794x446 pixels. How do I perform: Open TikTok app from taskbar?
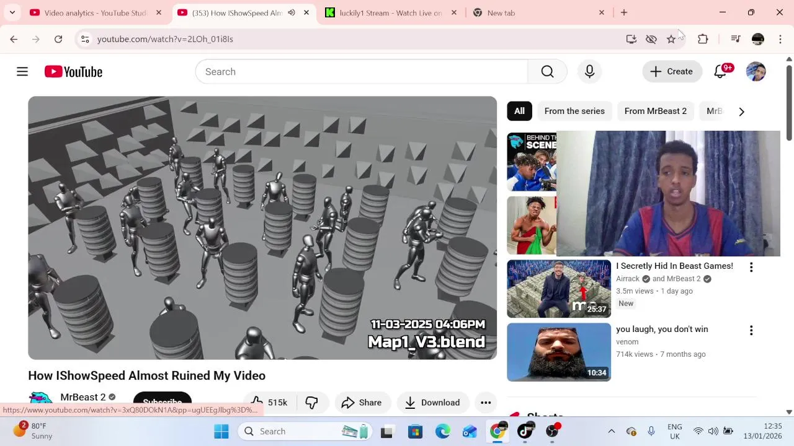525,431
